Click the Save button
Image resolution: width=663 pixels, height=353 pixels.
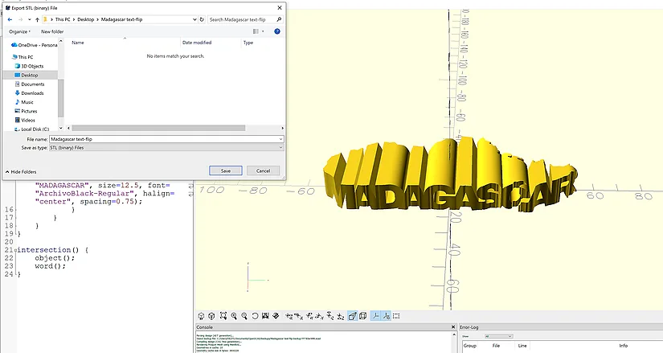[226, 170]
